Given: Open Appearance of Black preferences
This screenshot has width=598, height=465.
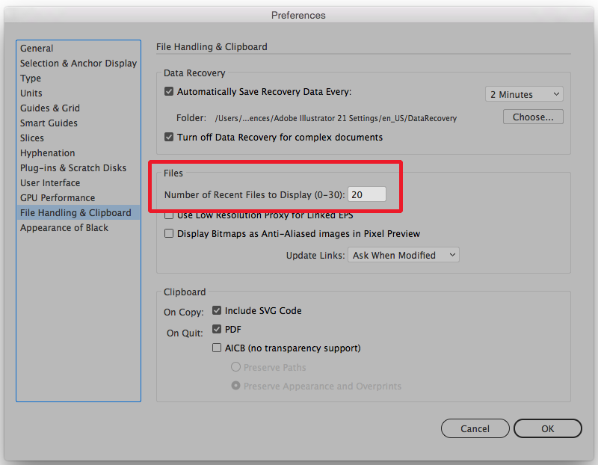Looking at the screenshot, I should (64, 227).
